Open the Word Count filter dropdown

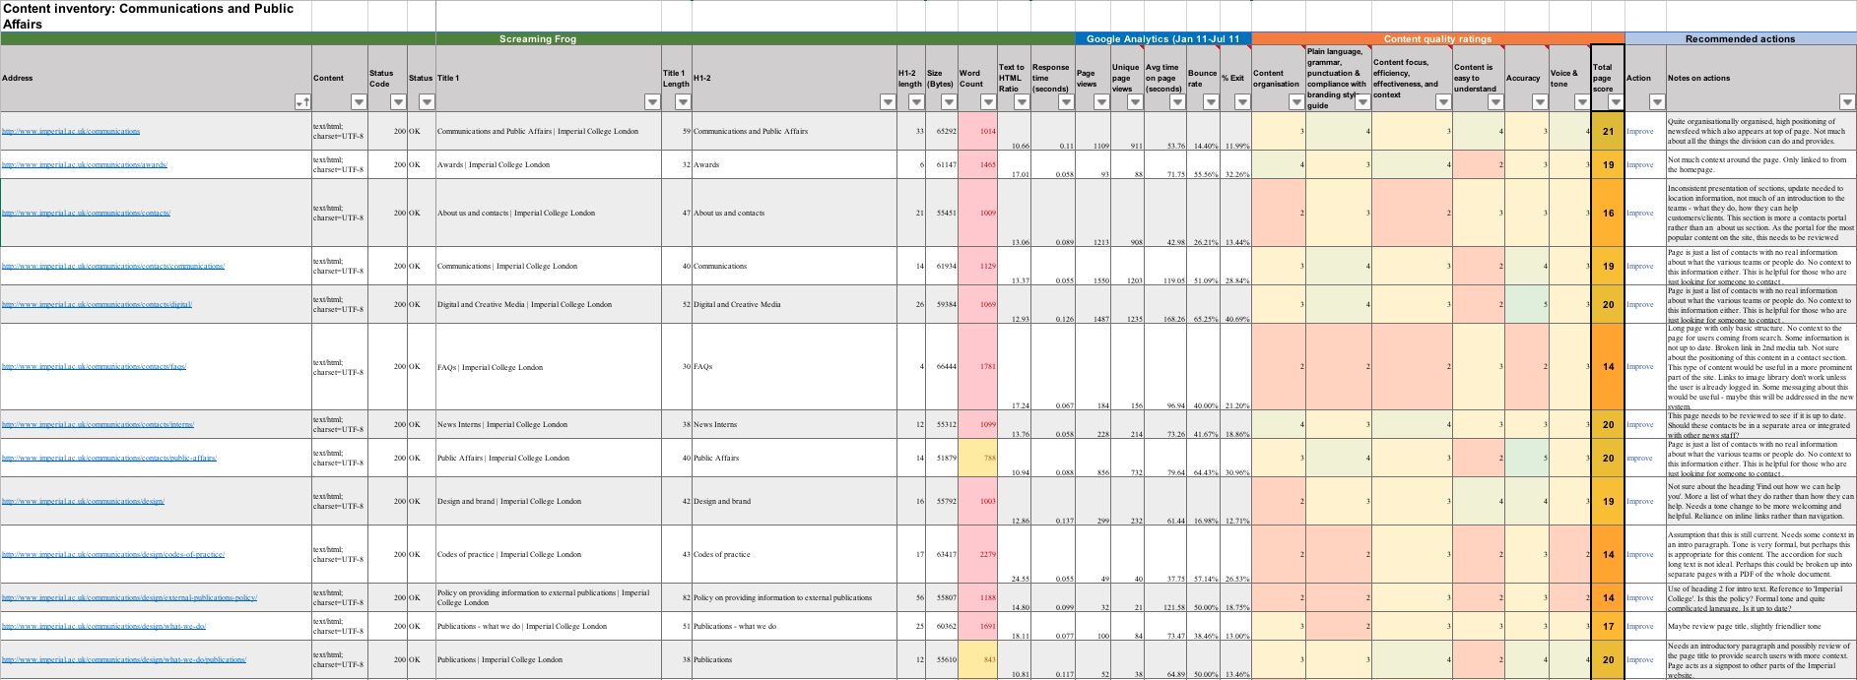(x=989, y=102)
